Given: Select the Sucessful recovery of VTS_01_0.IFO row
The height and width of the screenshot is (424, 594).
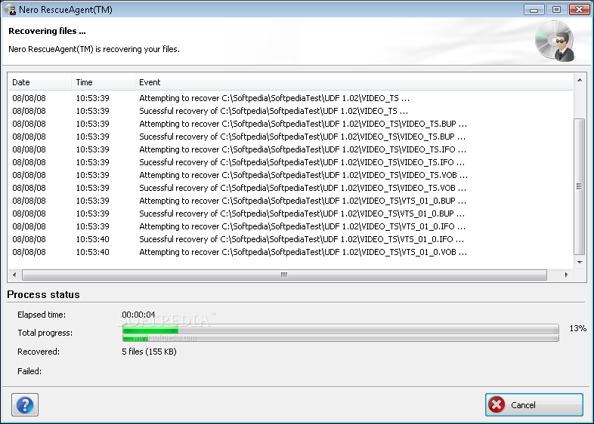Looking at the screenshot, I should tap(290, 240).
